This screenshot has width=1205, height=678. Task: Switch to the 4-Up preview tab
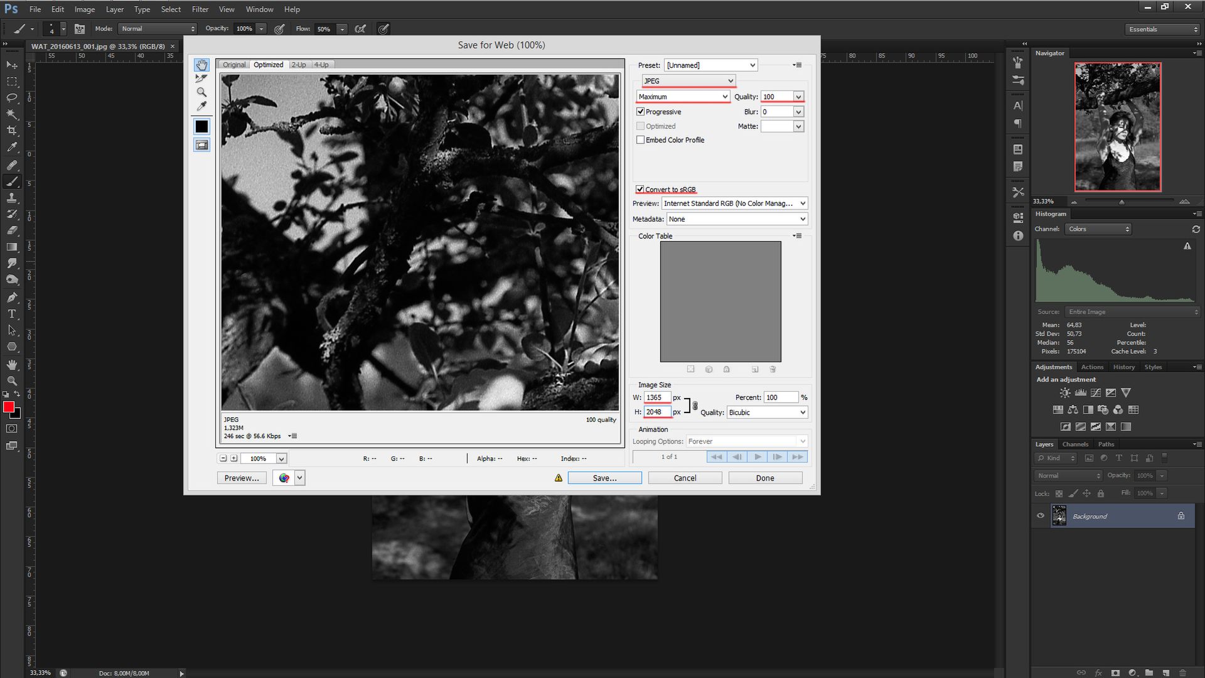(x=321, y=65)
